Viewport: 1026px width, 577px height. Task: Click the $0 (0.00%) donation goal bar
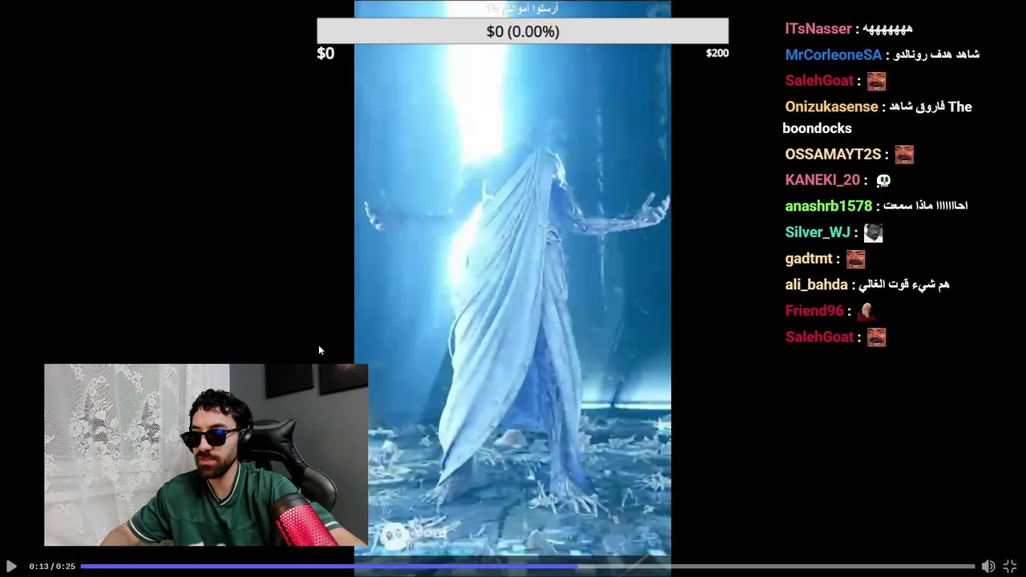[523, 31]
